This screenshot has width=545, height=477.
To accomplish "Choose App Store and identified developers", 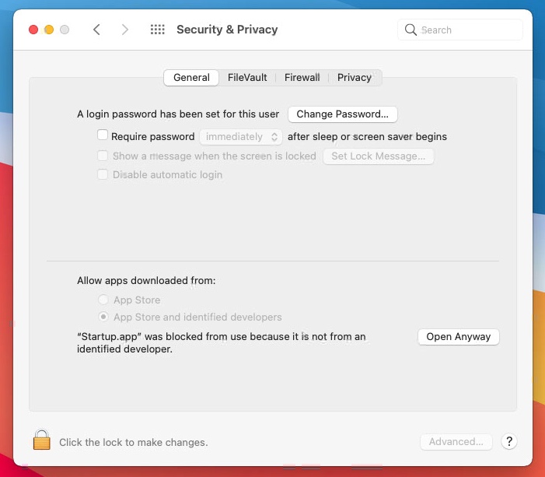I will point(103,317).
